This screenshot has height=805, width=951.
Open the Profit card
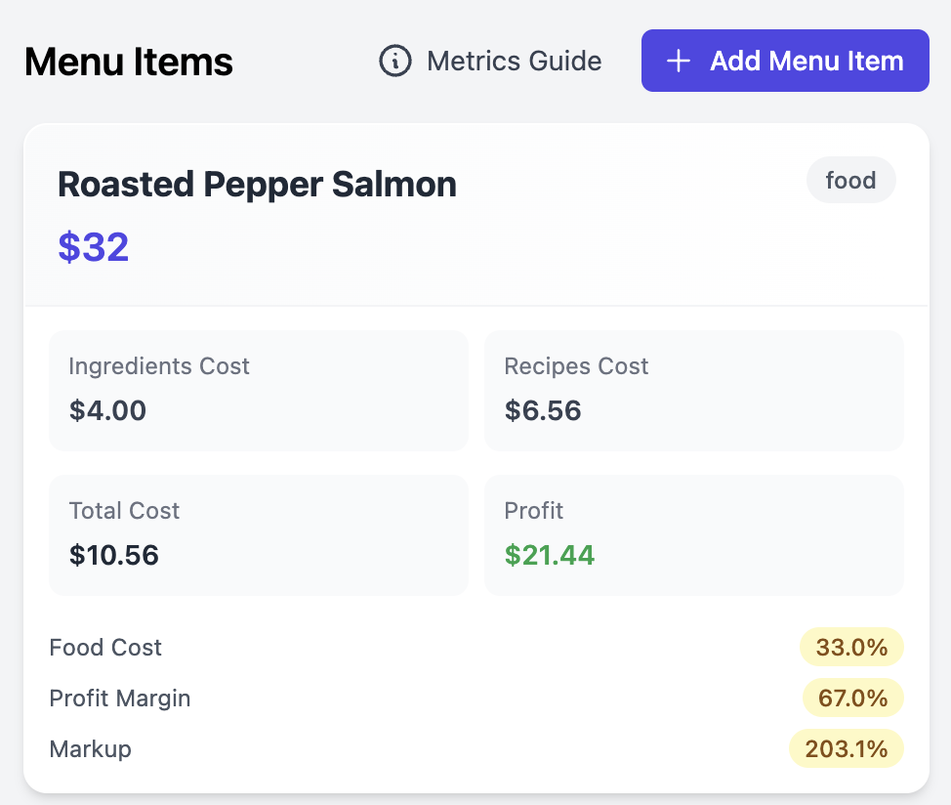[x=693, y=534]
